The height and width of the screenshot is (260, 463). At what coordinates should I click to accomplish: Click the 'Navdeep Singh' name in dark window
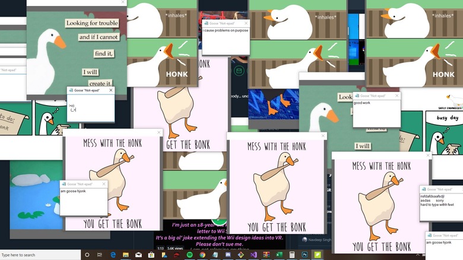click(319, 240)
